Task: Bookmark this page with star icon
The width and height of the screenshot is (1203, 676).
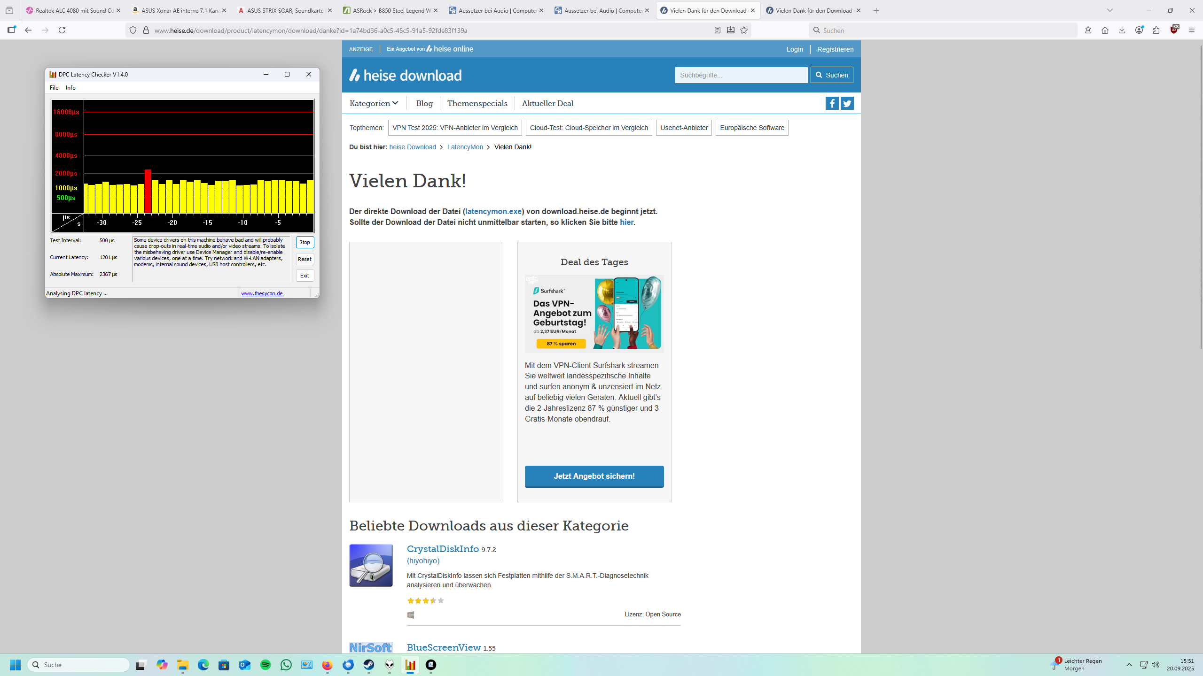Action: 744,30
